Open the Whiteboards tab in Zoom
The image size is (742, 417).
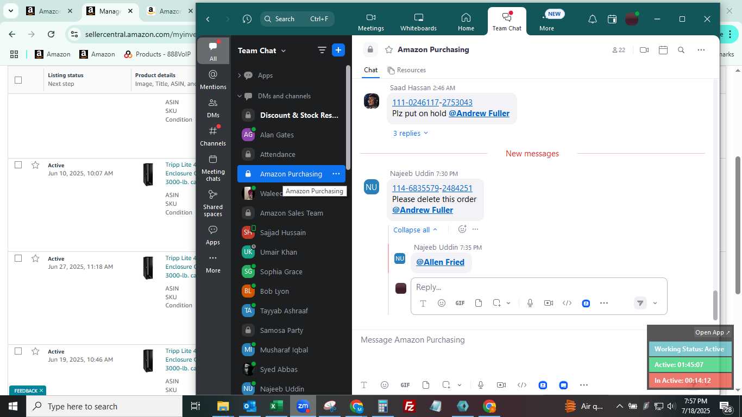coord(418,22)
